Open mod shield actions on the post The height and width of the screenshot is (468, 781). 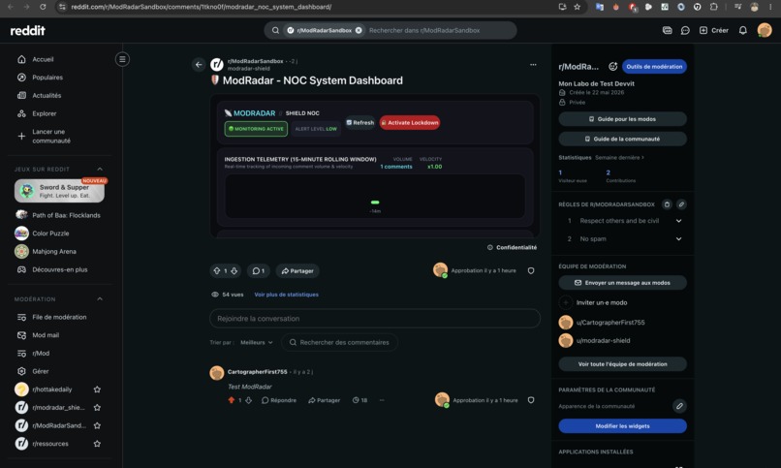click(531, 271)
